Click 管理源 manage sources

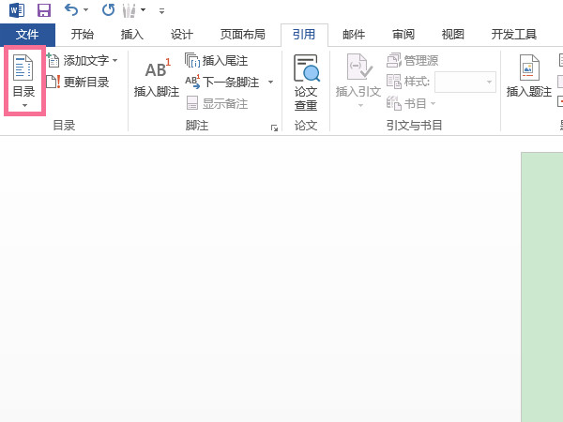point(413,60)
